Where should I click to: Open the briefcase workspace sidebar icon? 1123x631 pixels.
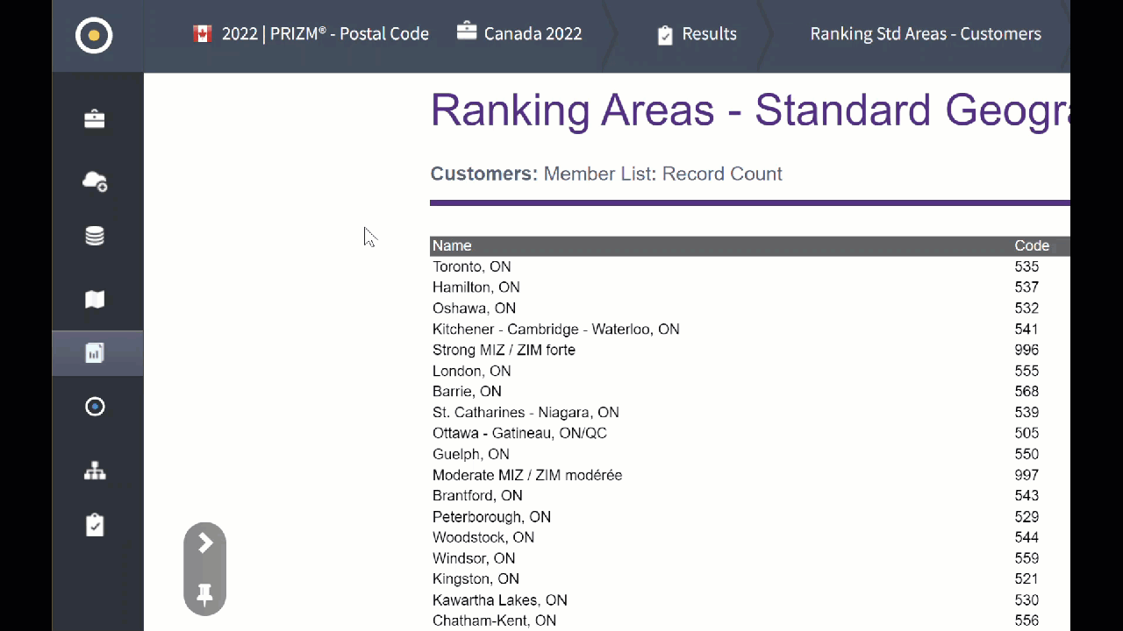(x=95, y=119)
